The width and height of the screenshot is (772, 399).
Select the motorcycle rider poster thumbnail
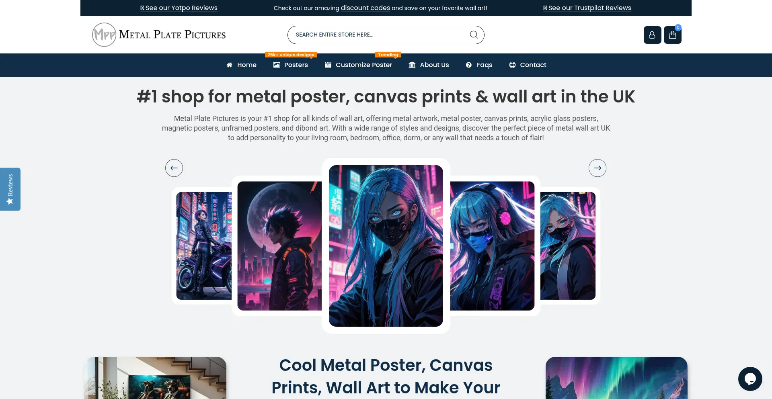click(x=203, y=246)
